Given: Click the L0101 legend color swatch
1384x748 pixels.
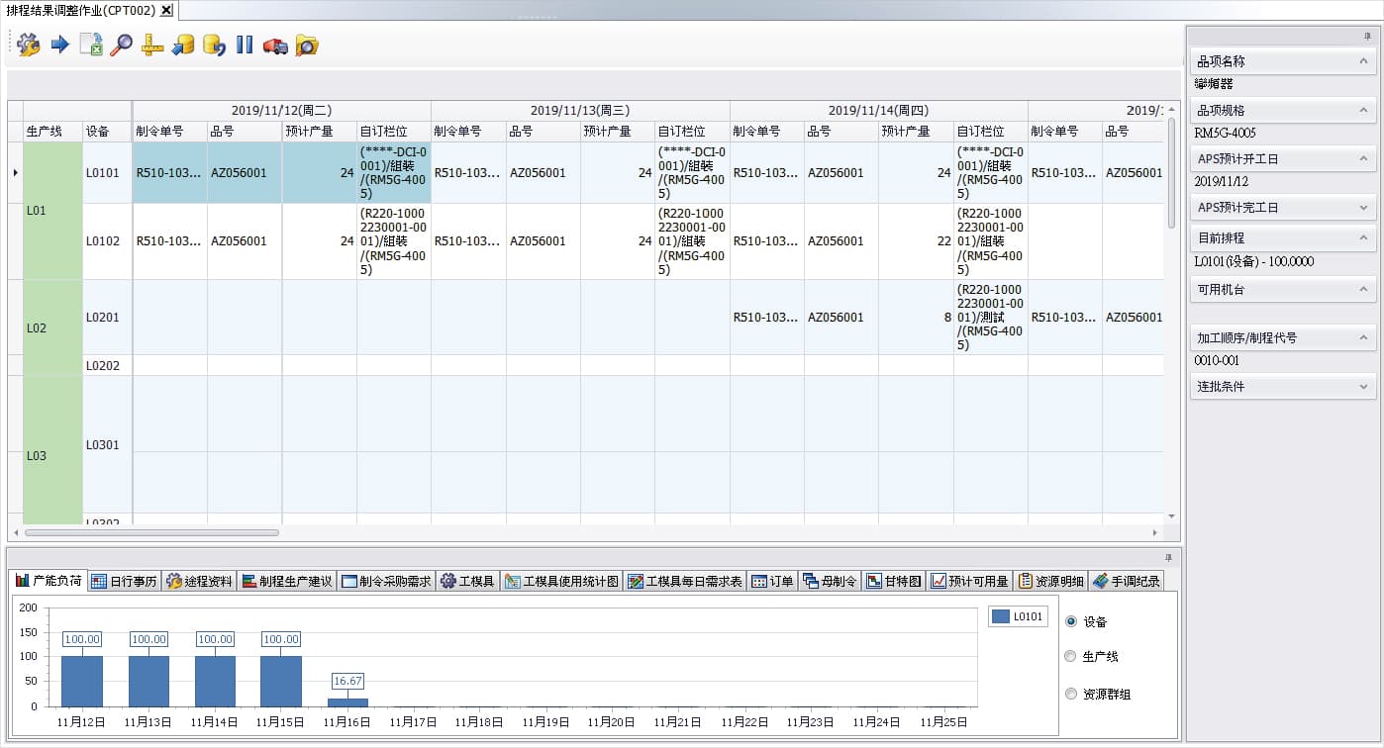Looking at the screenshot, I should (1001, 616).
